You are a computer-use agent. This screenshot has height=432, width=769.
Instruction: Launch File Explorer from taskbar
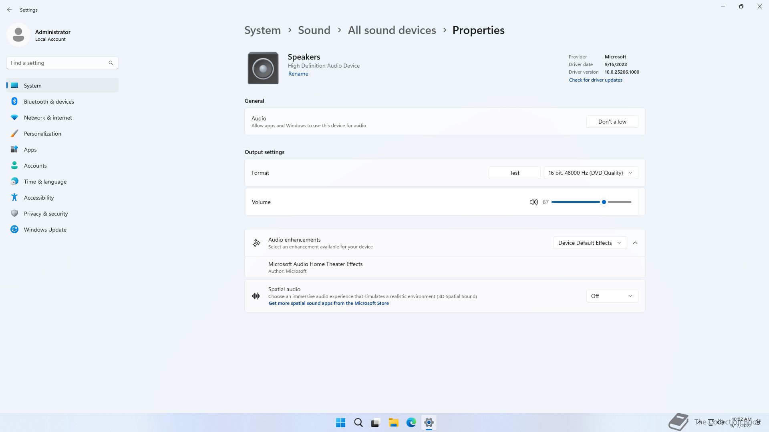tap(393, 423)
